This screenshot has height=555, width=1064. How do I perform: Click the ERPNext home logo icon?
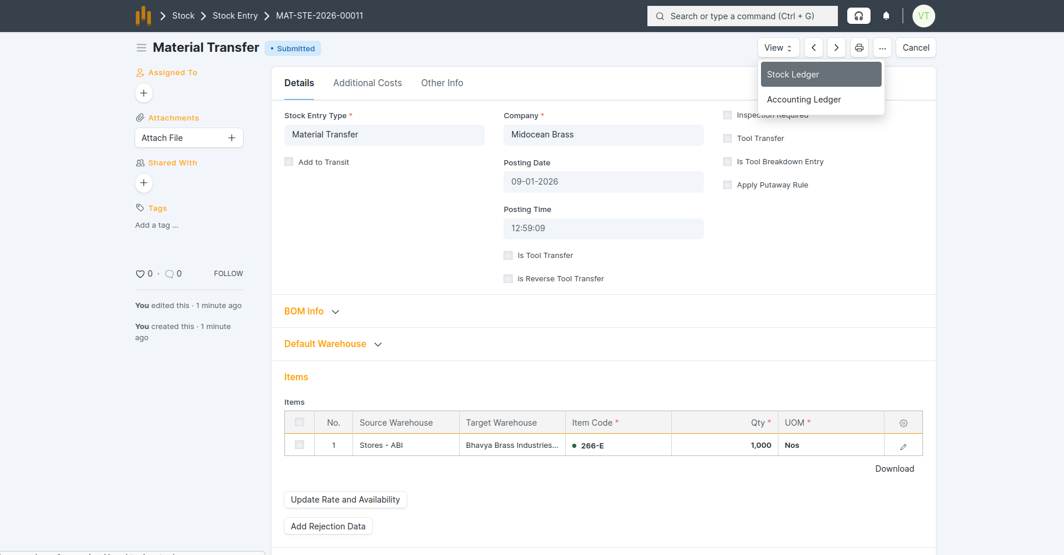(143, 16)
